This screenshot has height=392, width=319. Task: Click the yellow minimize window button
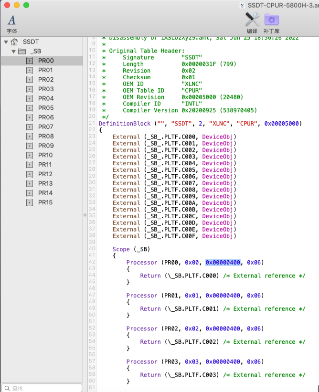click(17, 5)
